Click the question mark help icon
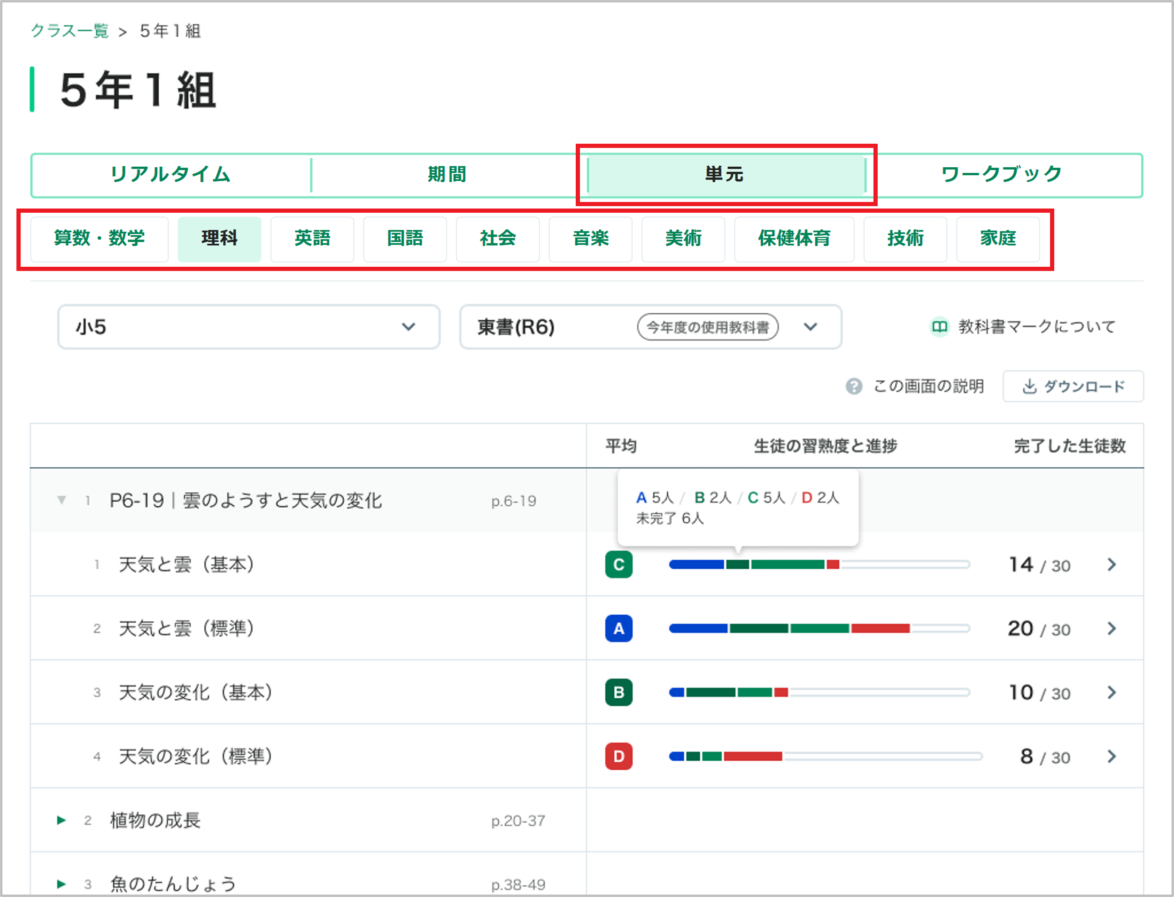 pyautogui.click(x=854, y=386)
